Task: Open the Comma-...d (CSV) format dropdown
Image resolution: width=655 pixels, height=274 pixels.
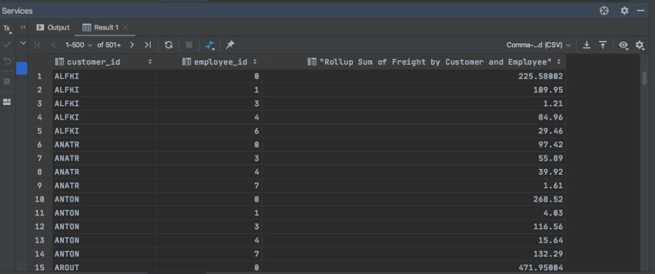Action: tap(539, 45)
